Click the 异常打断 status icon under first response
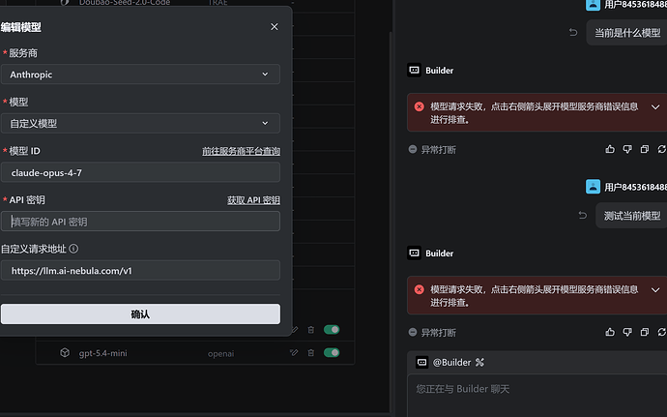667x417 pixels. (412, 149)
